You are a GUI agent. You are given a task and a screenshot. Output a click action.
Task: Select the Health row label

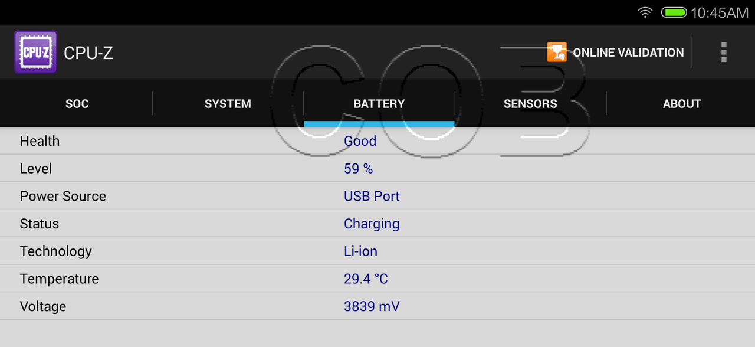40,141
